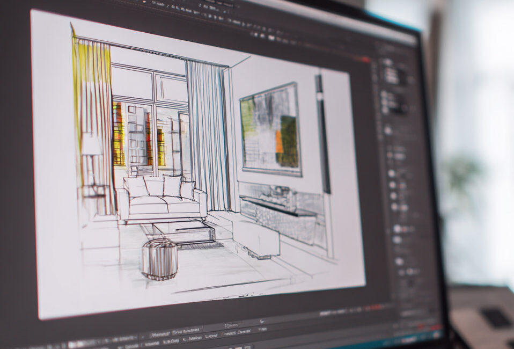Click the abstract wall painting in the sketch
The image size is (514, 349).
(270, 129)
